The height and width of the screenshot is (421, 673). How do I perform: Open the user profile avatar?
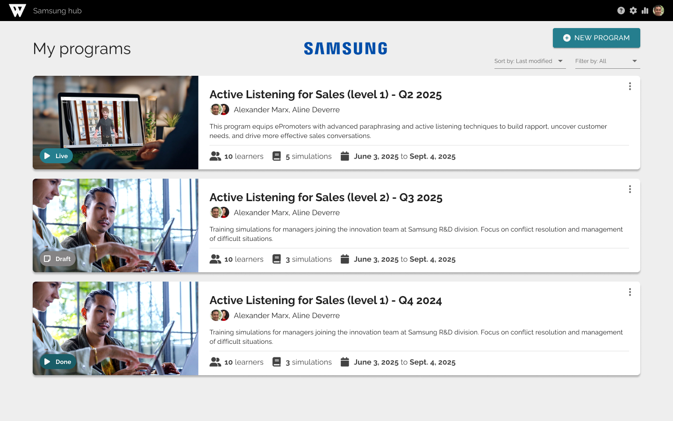[x=659, y=11]
